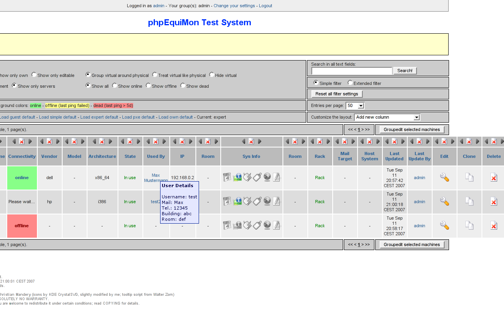Viewport: 504px width, 309px height.
Task: Click the tag icon in the hp row
Action: pos(257,202)
